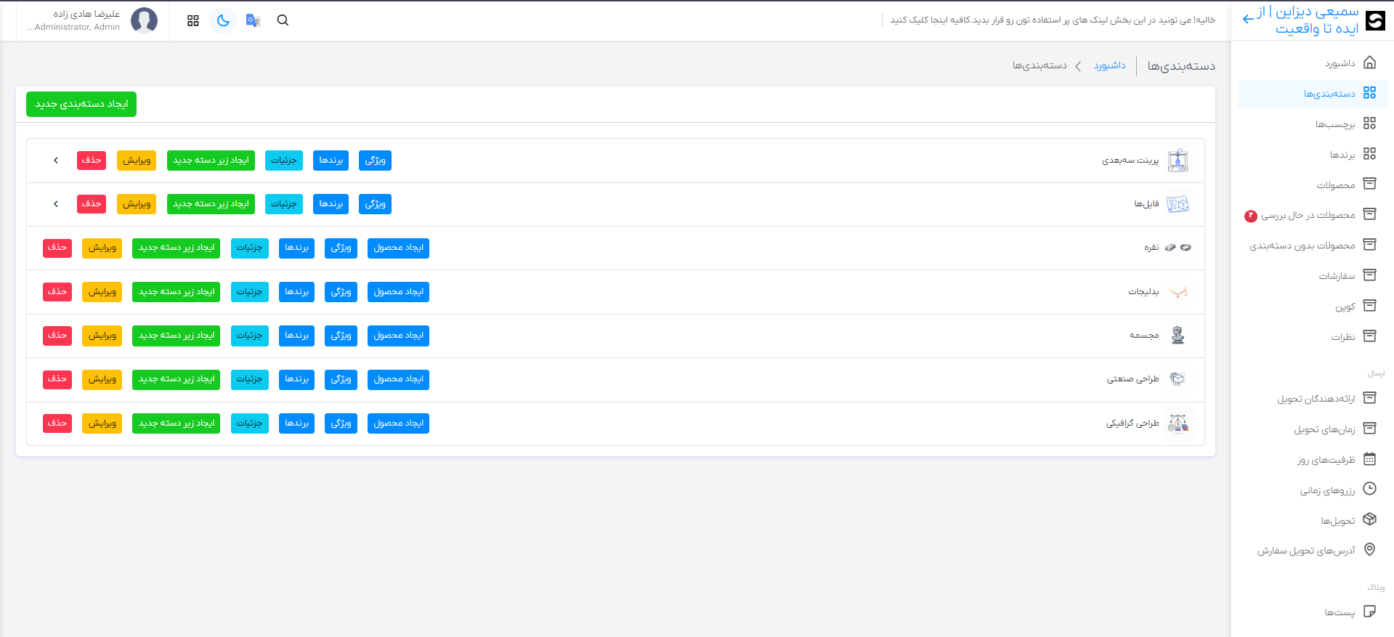Click the سمیعی دیزاین site title
Viewport: 1394px width, 637px height.
1308,20
